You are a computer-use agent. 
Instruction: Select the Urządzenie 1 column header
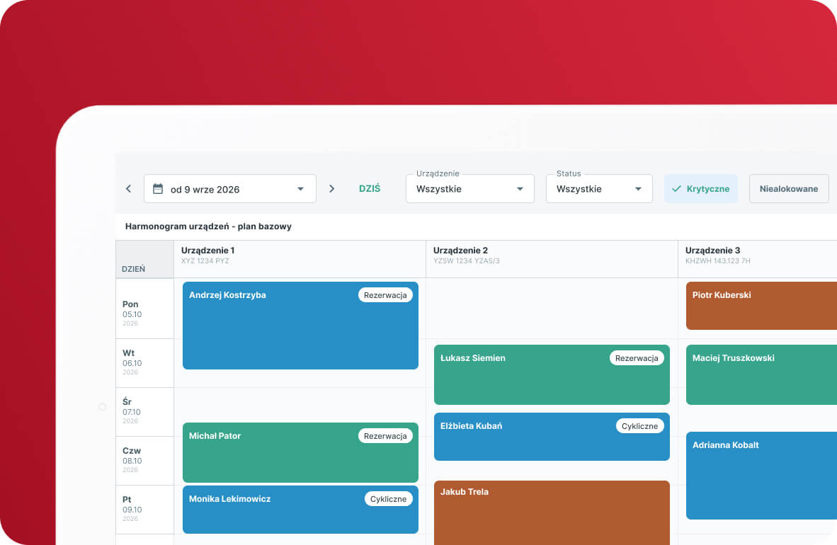tap(300, 259)
